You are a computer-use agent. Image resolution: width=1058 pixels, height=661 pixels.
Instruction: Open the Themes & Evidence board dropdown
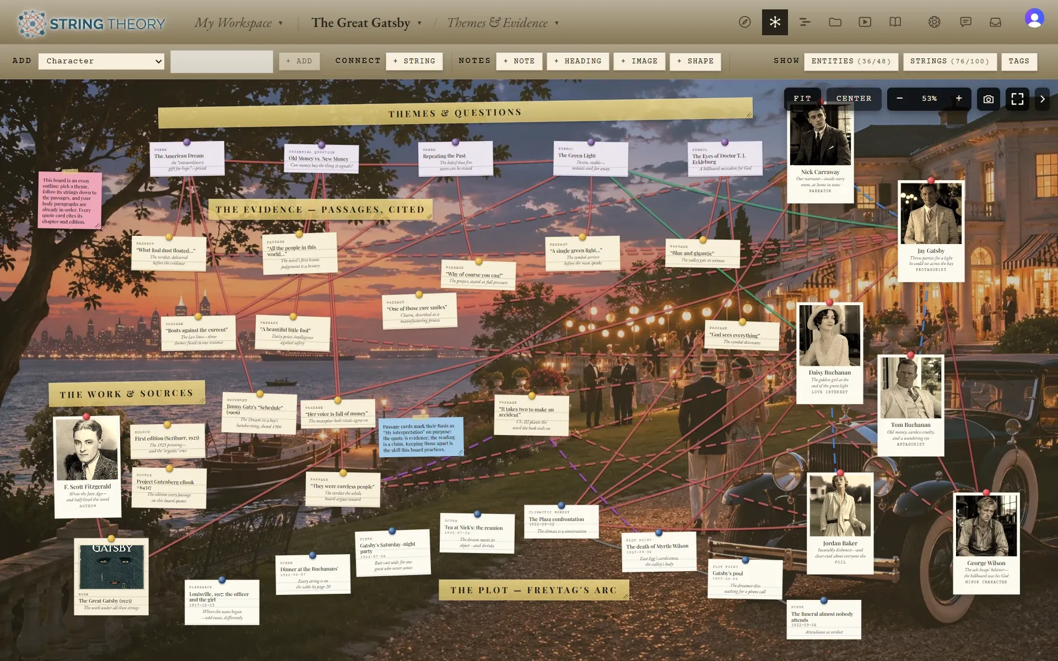(503, 23)
